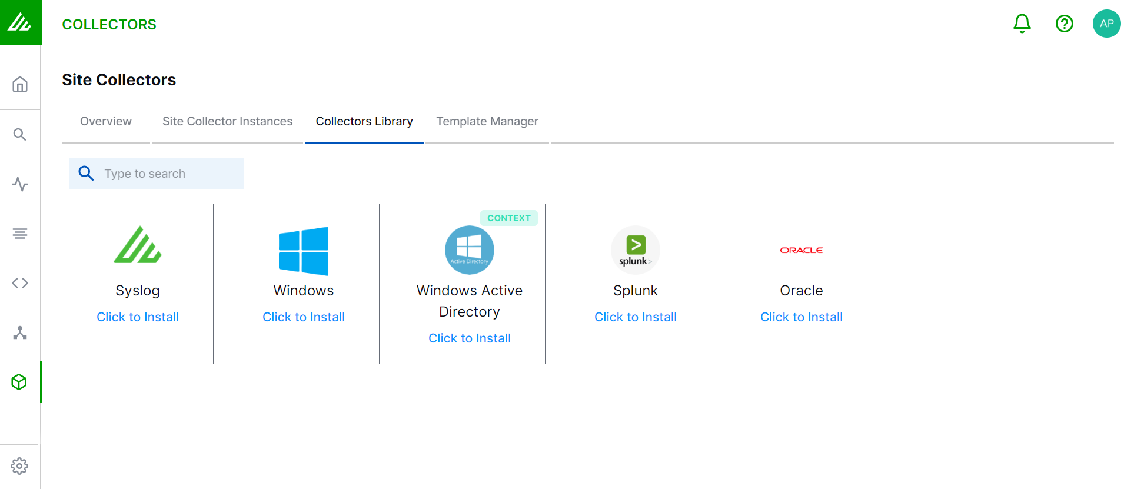1124x489 pixels.
Task: Click the Splunk card title
Action: tap(636, 291)
